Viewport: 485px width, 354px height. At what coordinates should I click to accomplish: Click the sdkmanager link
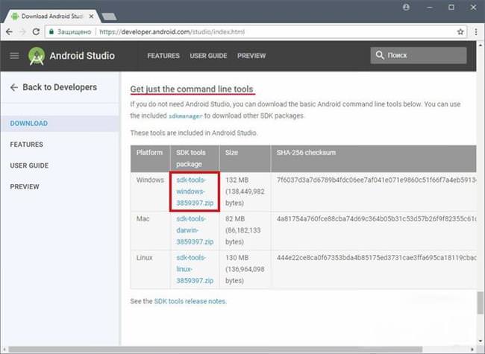point(185,116)
